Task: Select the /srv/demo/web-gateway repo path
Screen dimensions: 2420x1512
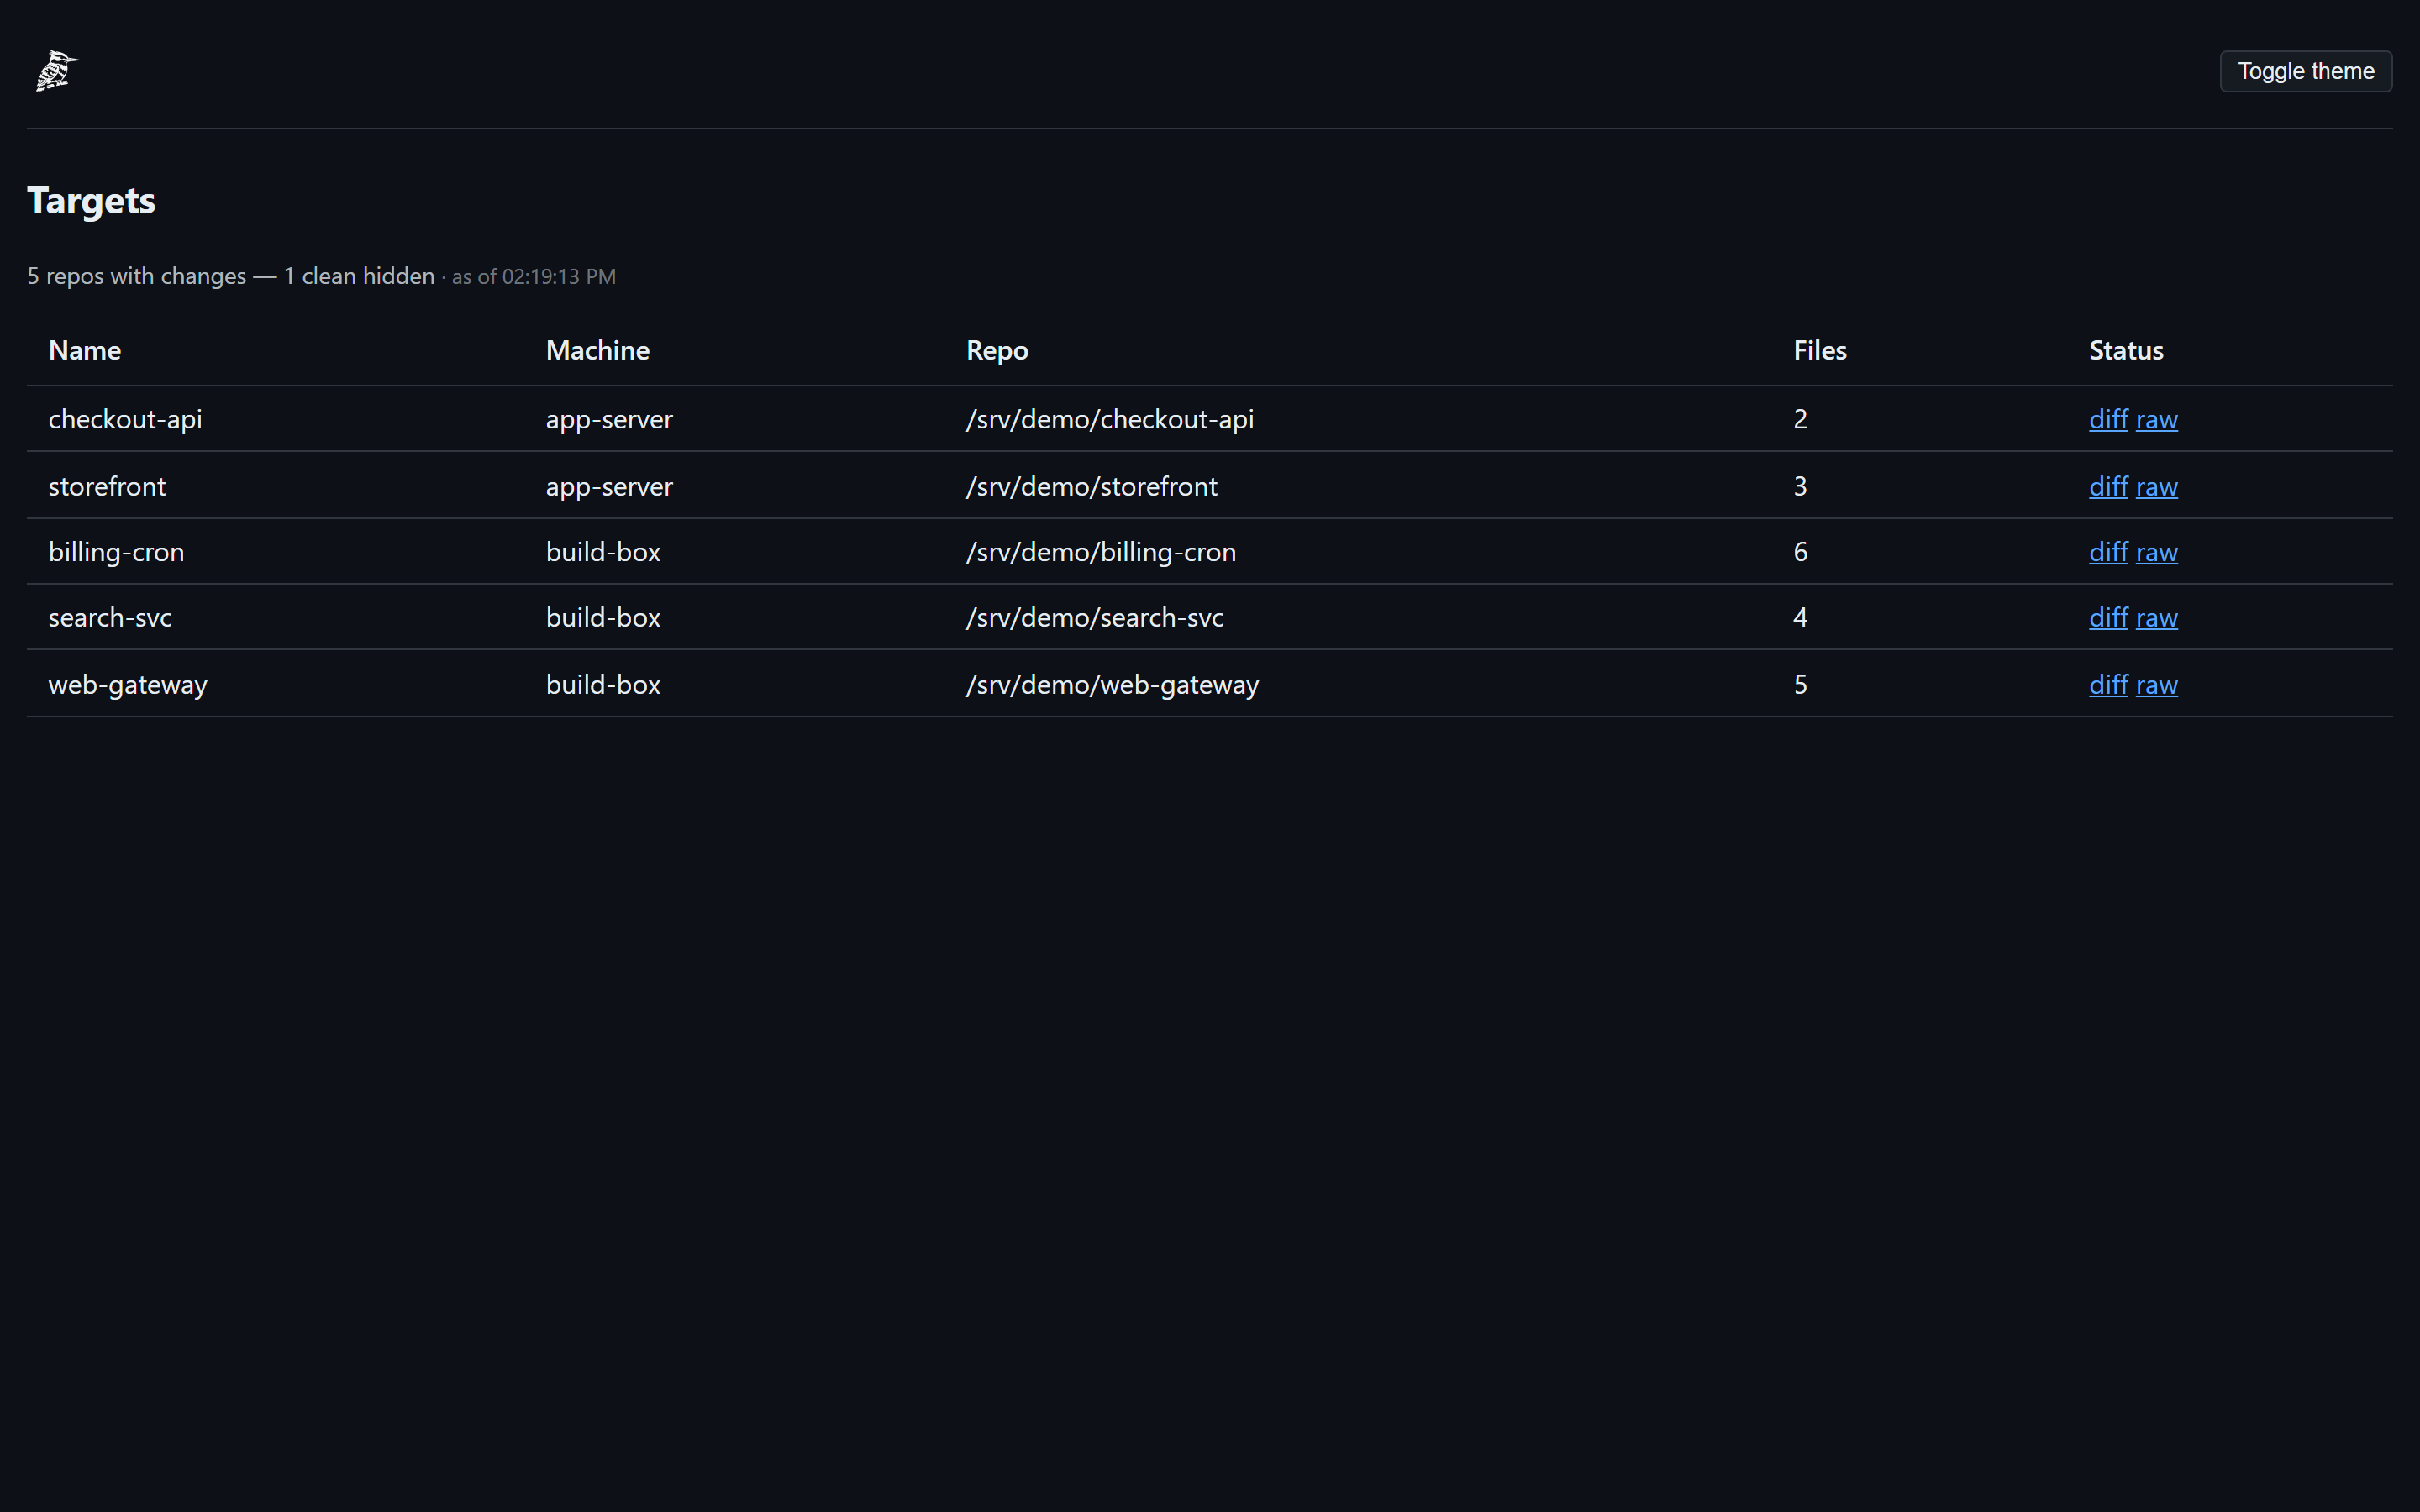Action: [x=1112, y=684]
